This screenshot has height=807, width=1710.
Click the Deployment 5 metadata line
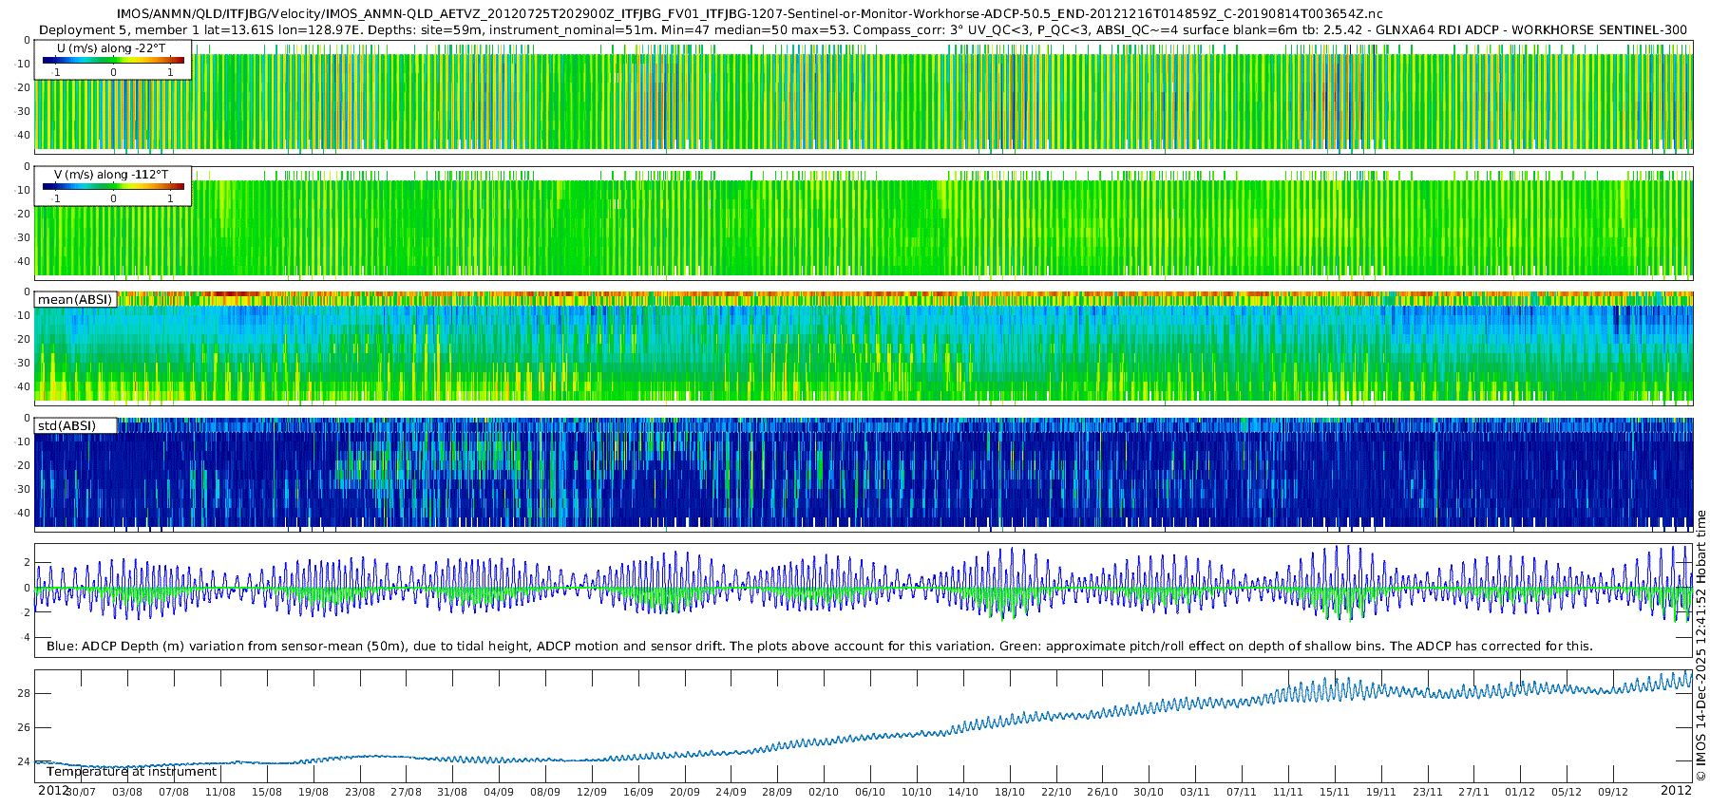[863, 30]
